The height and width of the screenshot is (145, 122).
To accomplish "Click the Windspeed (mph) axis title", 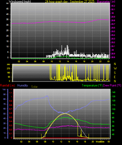I will (x=20, y=1).
